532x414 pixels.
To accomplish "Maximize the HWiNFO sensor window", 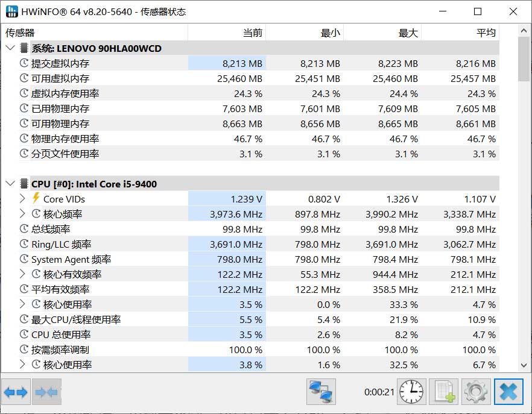I will [477, 11].
